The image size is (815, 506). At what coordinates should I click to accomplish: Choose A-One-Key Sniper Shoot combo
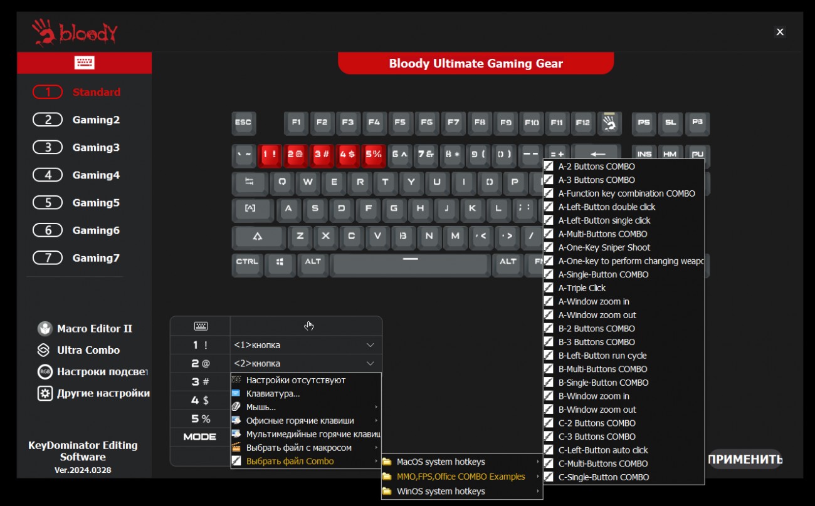604,247
